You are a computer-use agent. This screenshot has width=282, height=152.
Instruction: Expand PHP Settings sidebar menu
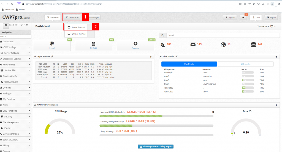[15, 64]
